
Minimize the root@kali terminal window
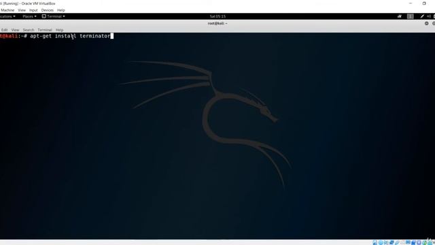(x=426, y=23)
